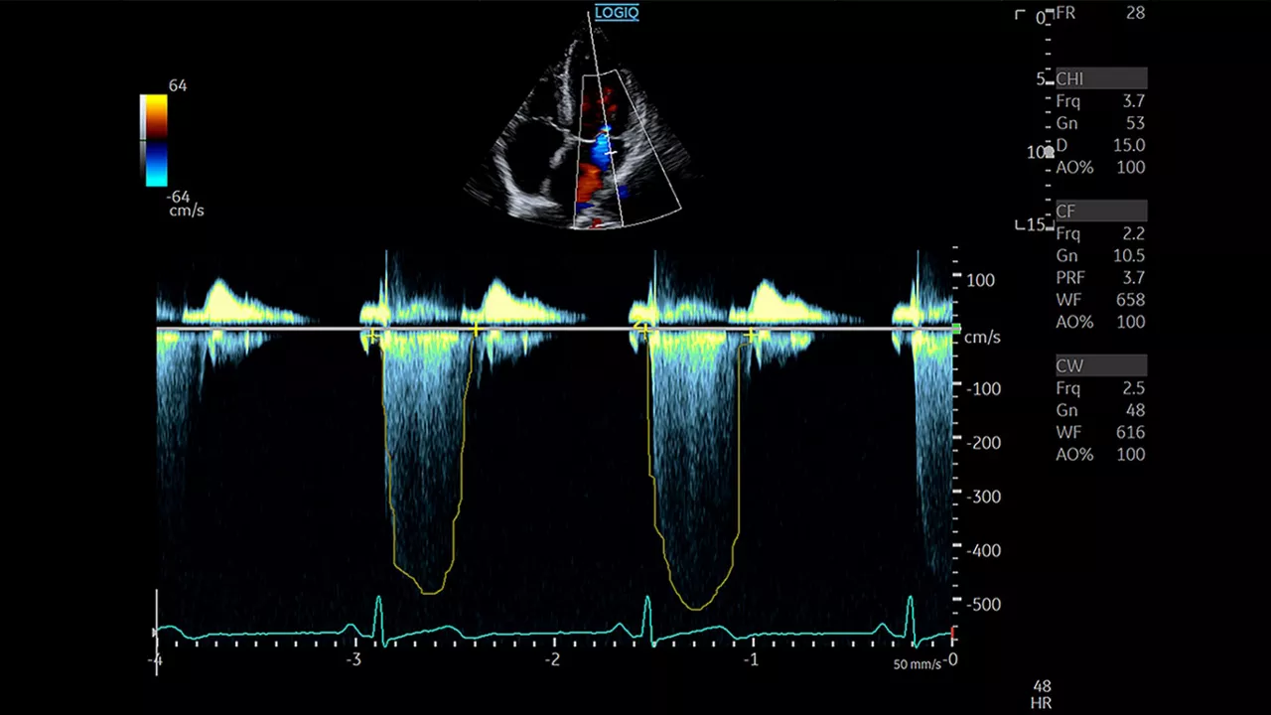This screenshot has width=1271, height=715.
Task: Select the CW Gn 48 parameter
Action: 1100,410
